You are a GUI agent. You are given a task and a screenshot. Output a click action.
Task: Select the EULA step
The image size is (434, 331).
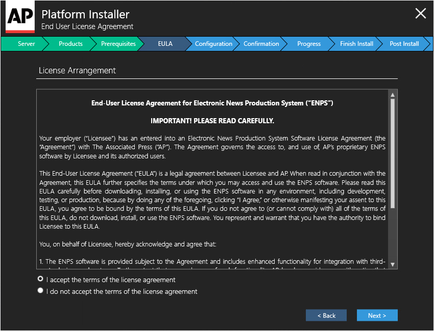pos(165,44)
